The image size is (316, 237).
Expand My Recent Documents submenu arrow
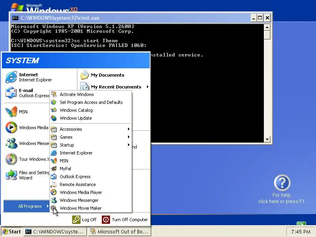[147, 87]
